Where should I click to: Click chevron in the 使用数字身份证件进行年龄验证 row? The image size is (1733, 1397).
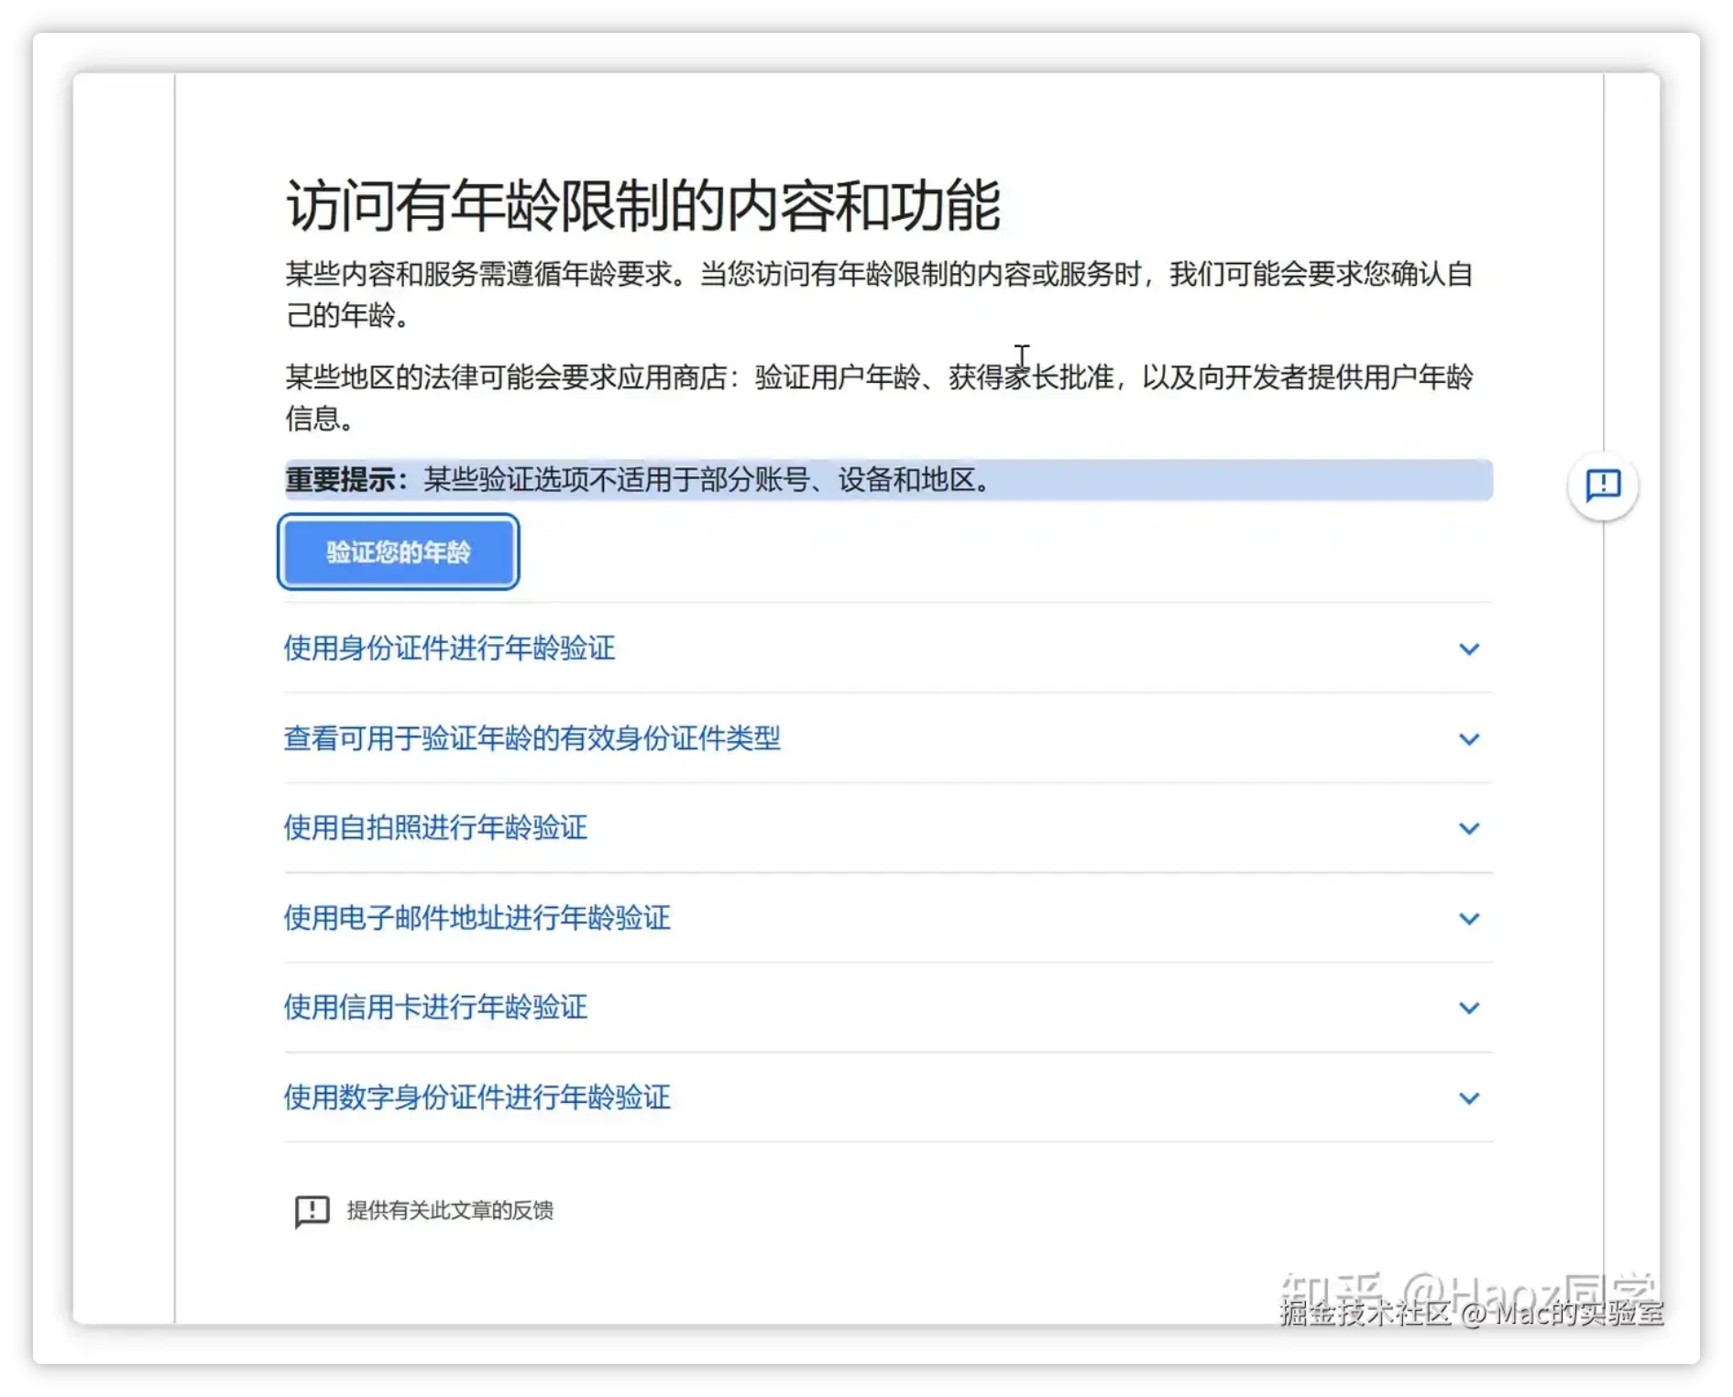[x=1469, y=1098]
